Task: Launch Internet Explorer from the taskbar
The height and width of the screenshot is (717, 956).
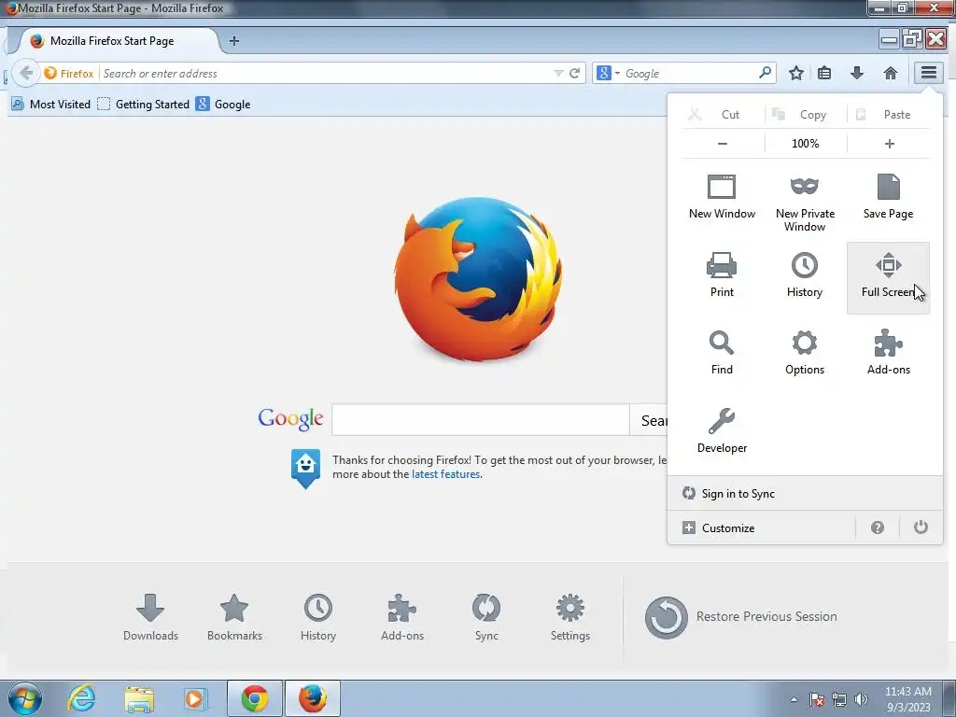Action: point(82,698)
